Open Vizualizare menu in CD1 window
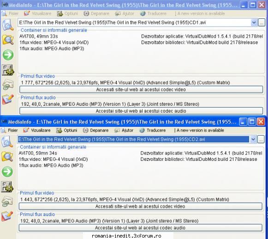The image size is (268, 239). [38, 13]
